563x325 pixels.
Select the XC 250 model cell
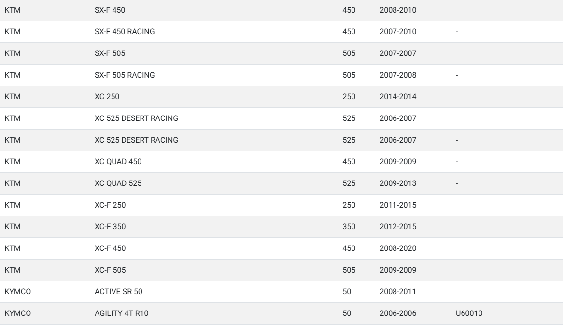click(107, 97)
